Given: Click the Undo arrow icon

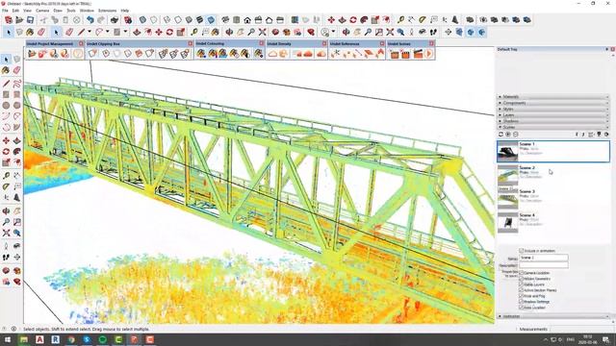Looking at the screenshot, I should (x=90, y=19).
